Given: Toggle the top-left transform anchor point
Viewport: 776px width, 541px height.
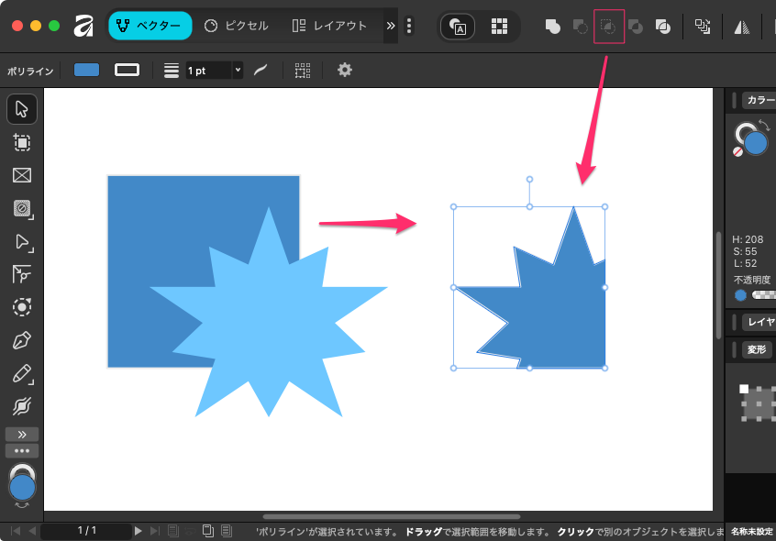Looking at the screenshot, I should point(744,389).
